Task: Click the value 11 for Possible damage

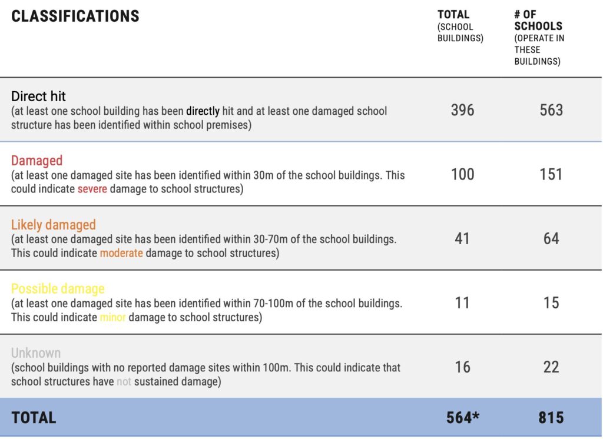Action: tap(462, 302)
